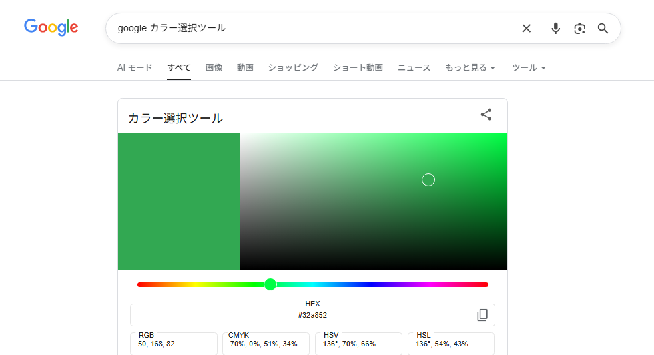Click the HEX #32a852 input field
Image resolution: width=654 pixels, height=355 pixels.
click(x=312, y=315)
